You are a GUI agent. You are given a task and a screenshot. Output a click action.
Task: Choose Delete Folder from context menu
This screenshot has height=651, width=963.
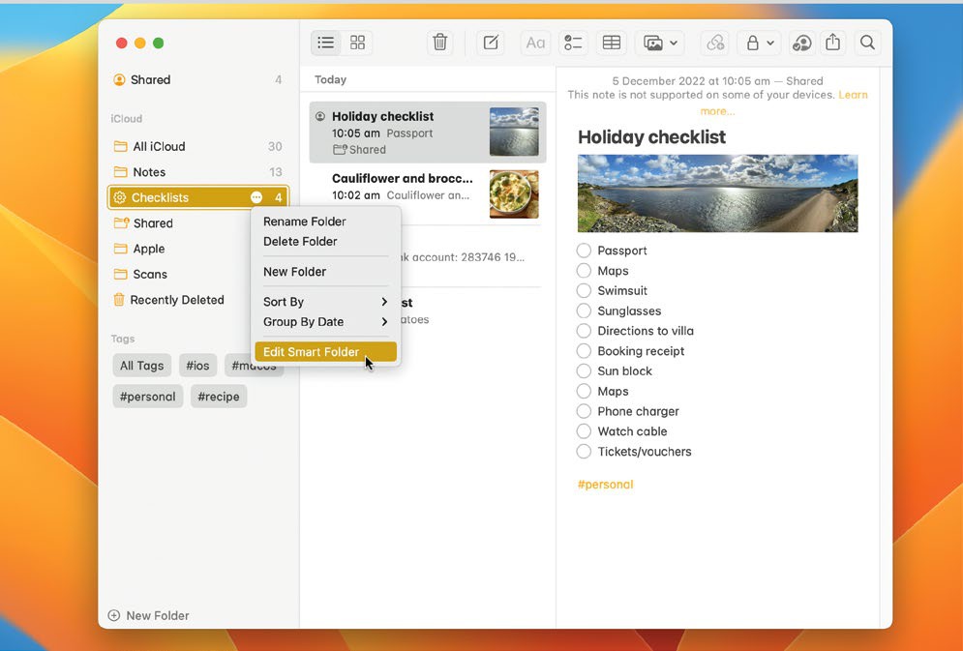click(x=325, y=242)
